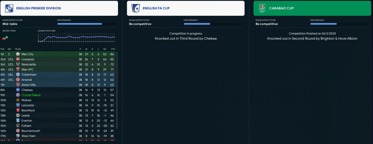Click the Arsenal club badge
The image size is (373, 144).
click(x=18, y=80)
